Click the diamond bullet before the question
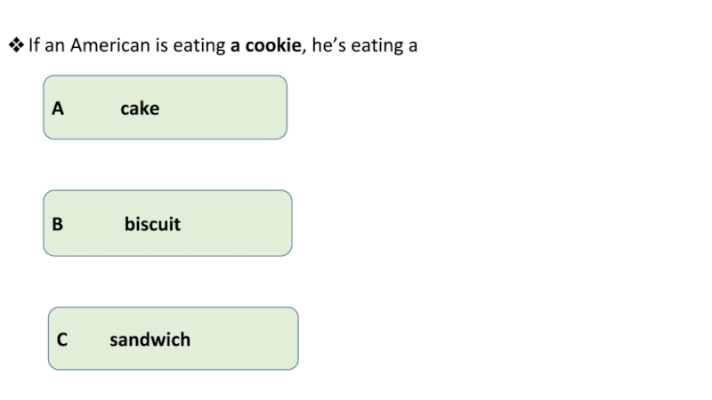The image size is (712, 400). (16, 45)
